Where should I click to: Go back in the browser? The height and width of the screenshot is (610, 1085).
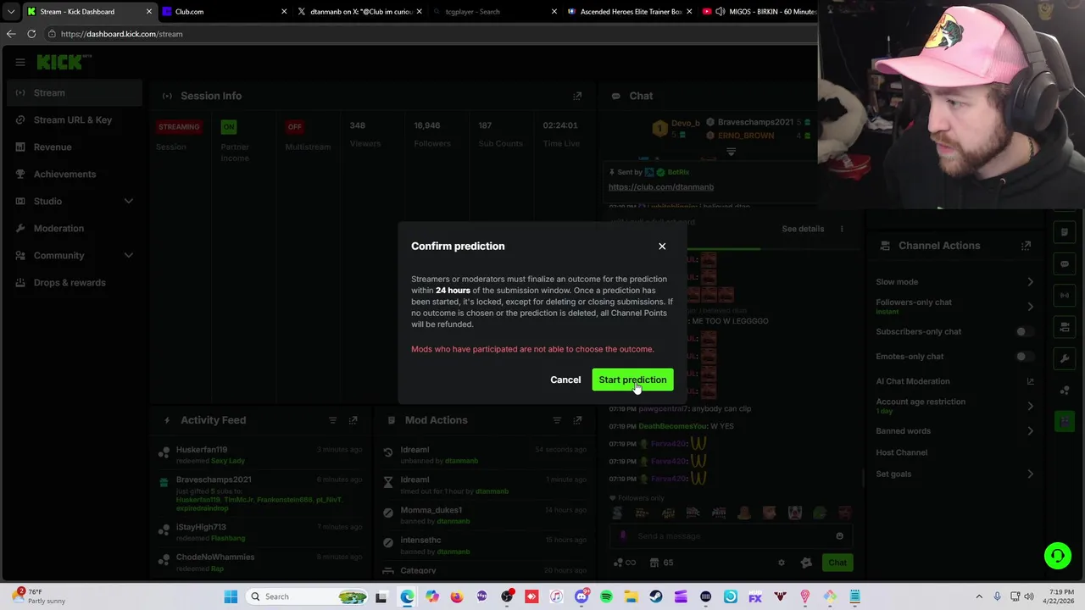tap(11, 34)
